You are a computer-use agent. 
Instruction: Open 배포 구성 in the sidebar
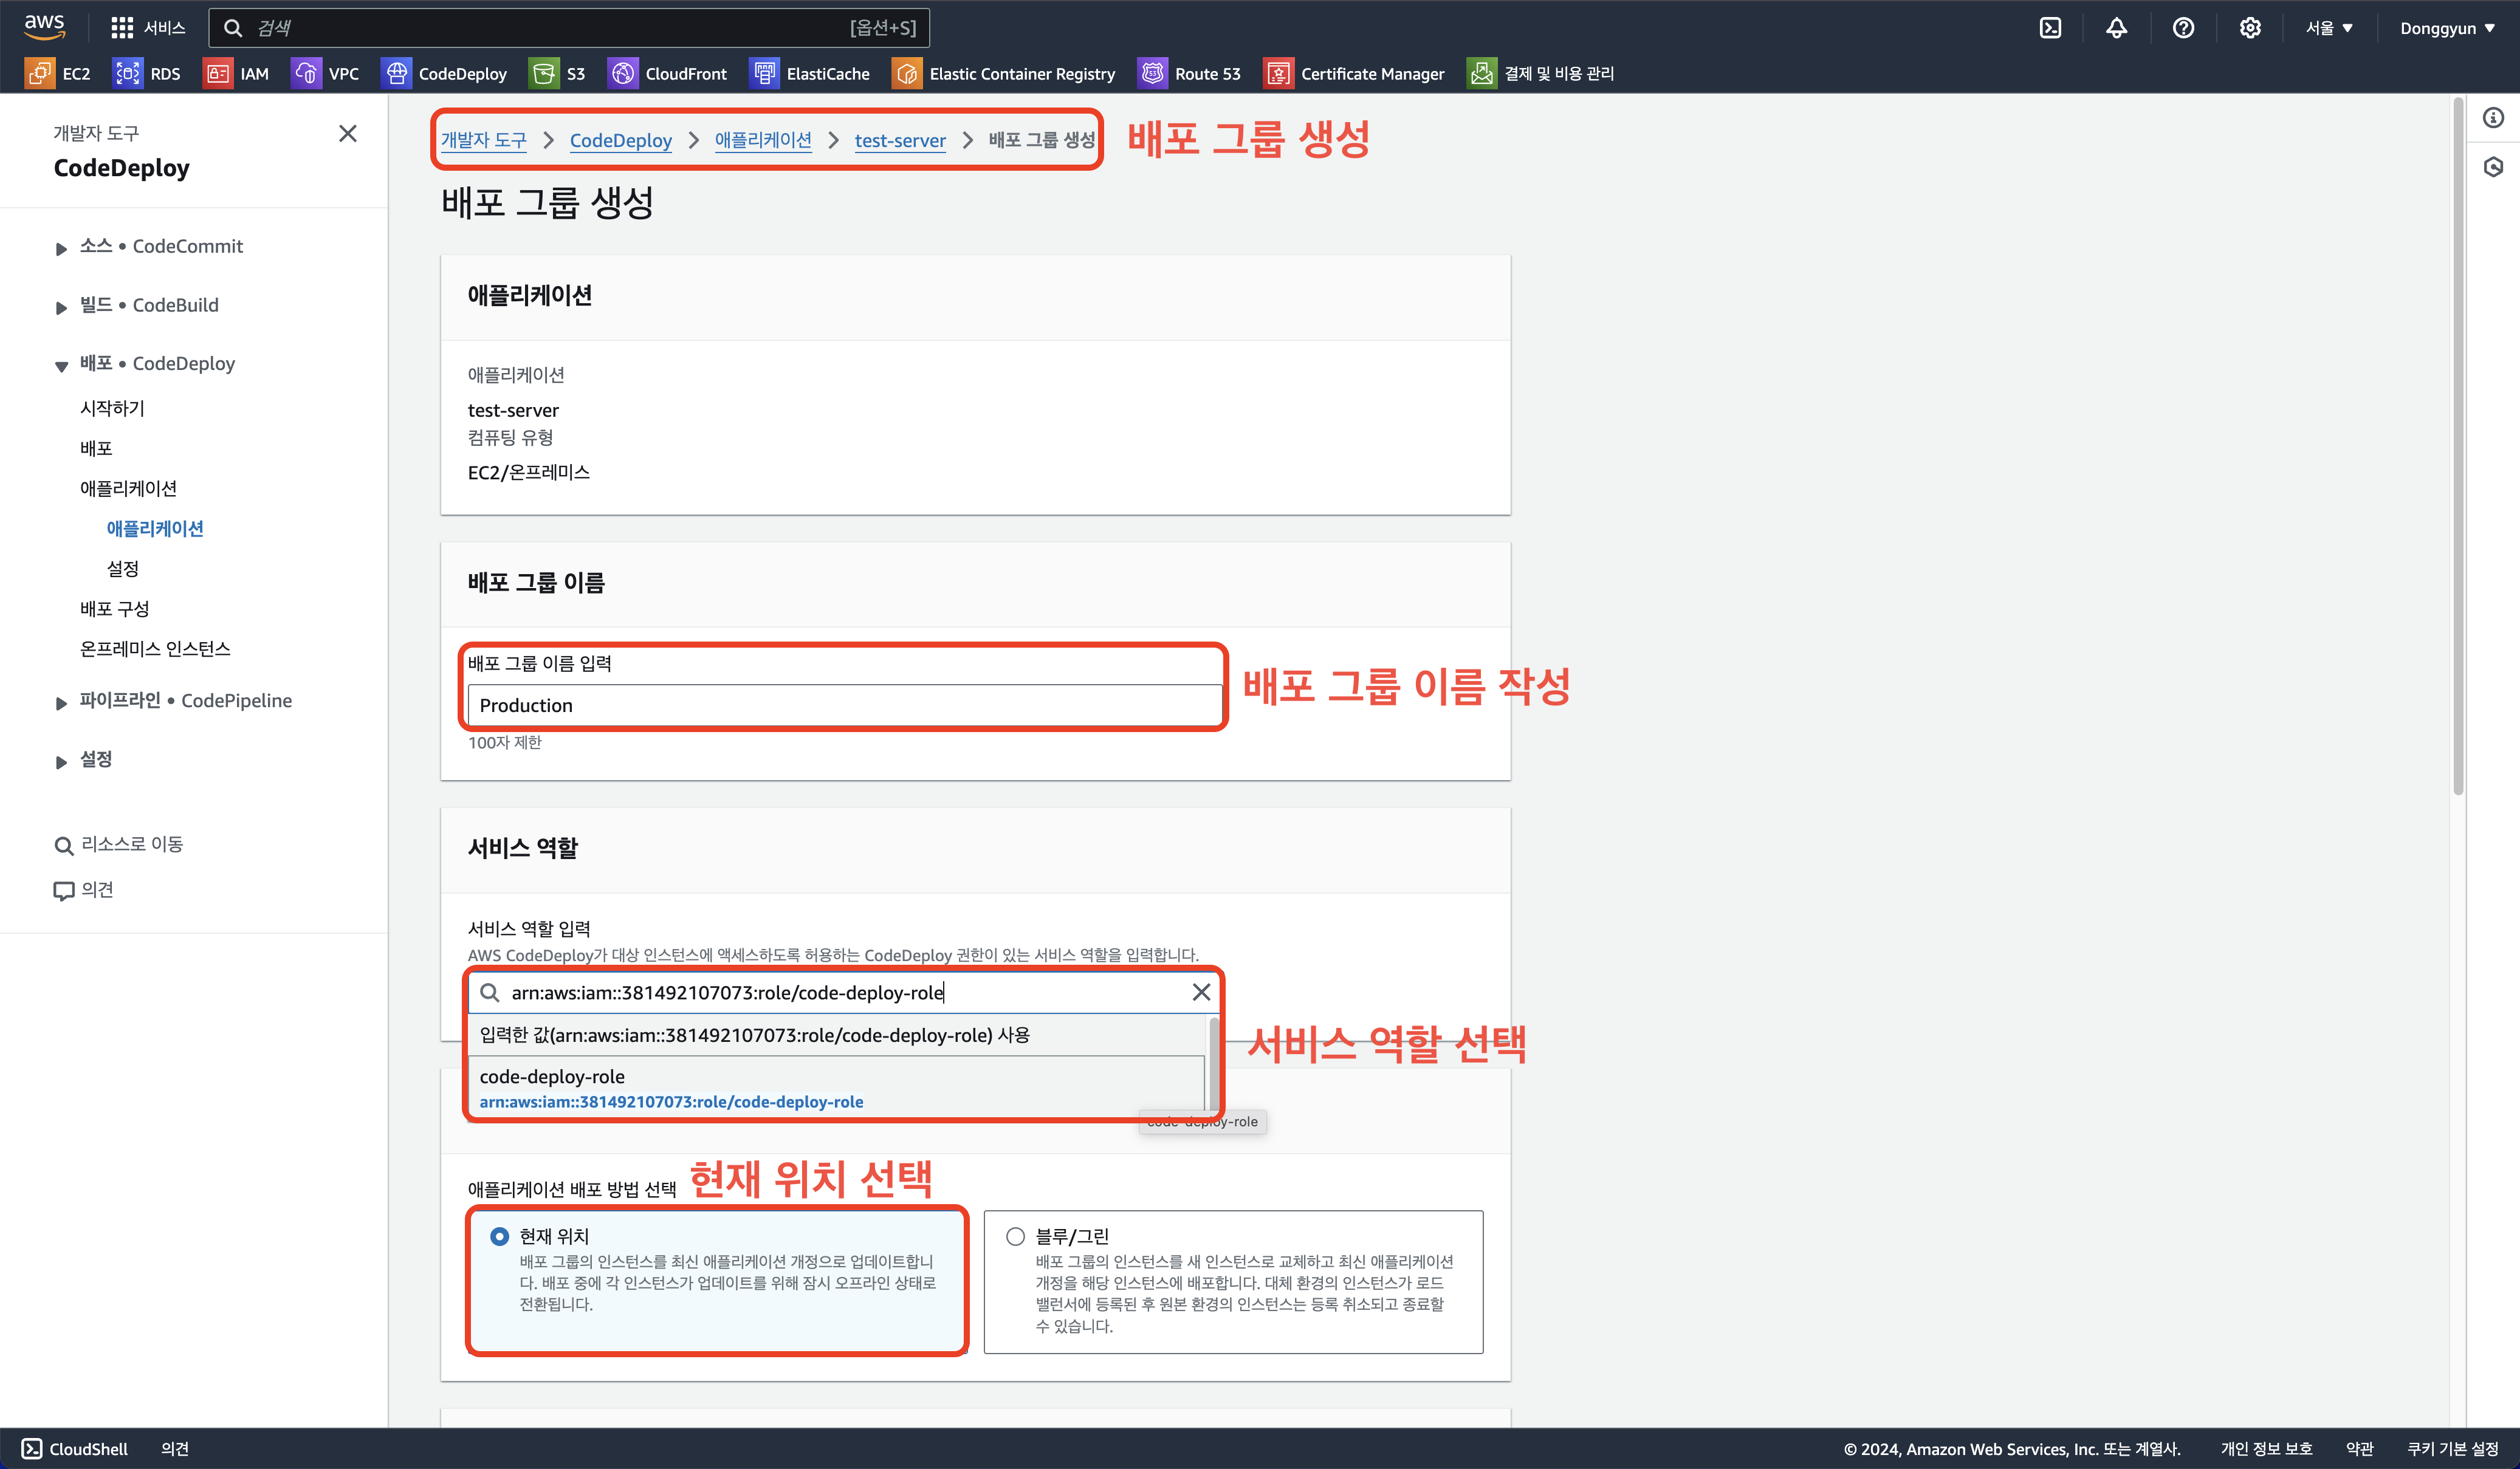click(x=114, y=609)
